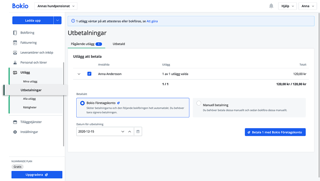Uncheck the Anna Andersson row checkbox

coord(89,74)
